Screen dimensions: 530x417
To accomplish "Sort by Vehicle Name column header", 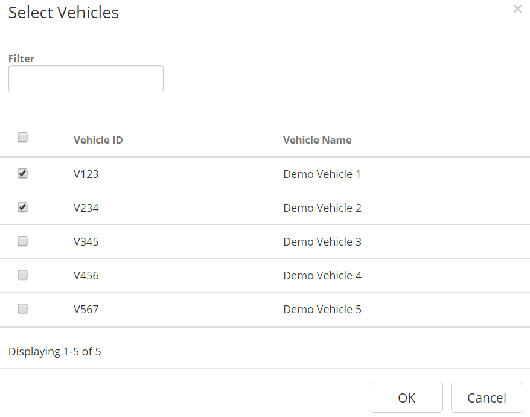I will click(317, 140).
